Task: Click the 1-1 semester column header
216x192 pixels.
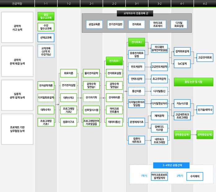Action: point(46,4)
